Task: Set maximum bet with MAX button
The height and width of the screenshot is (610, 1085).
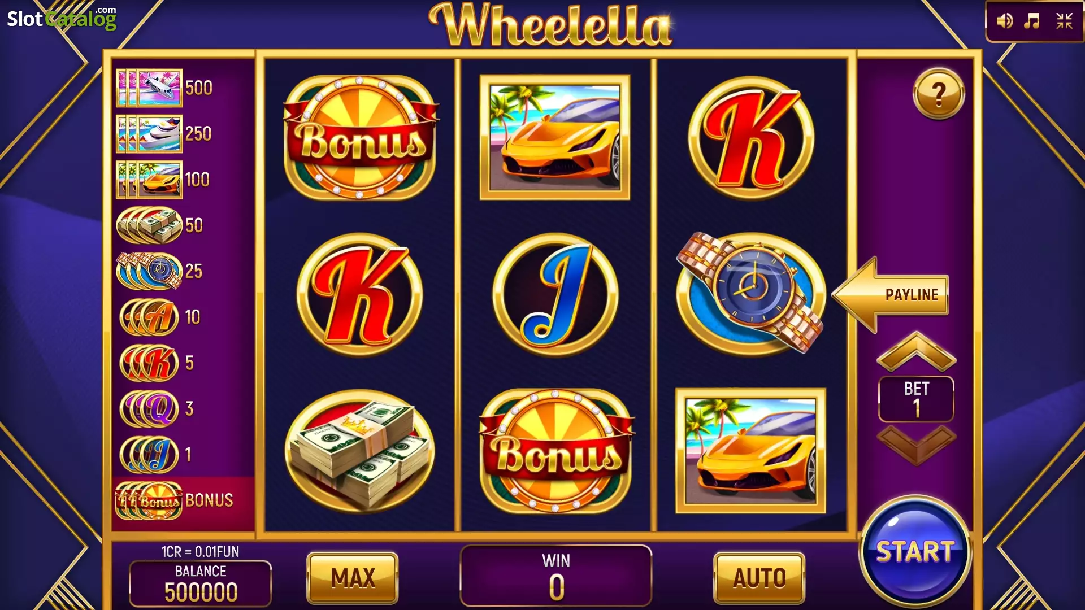Action: click(x=353, y=578)
